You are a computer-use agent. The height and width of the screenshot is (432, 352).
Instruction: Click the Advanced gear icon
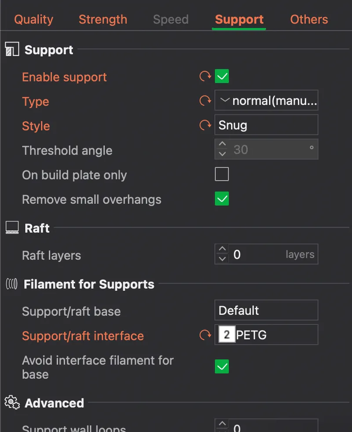12,402
